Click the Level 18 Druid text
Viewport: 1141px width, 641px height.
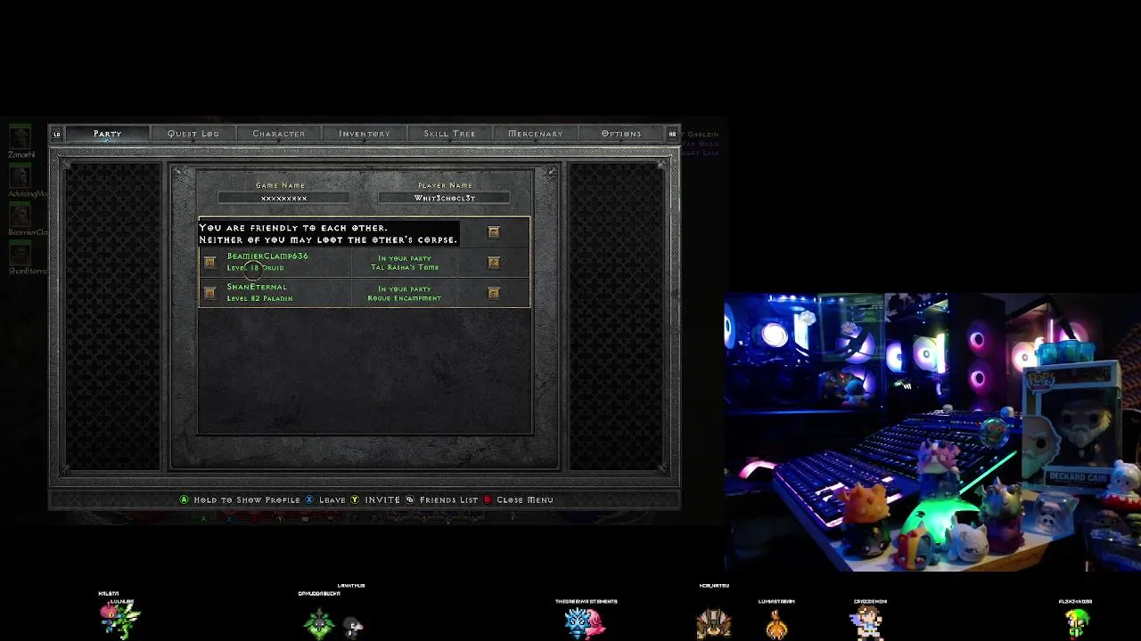255,267
